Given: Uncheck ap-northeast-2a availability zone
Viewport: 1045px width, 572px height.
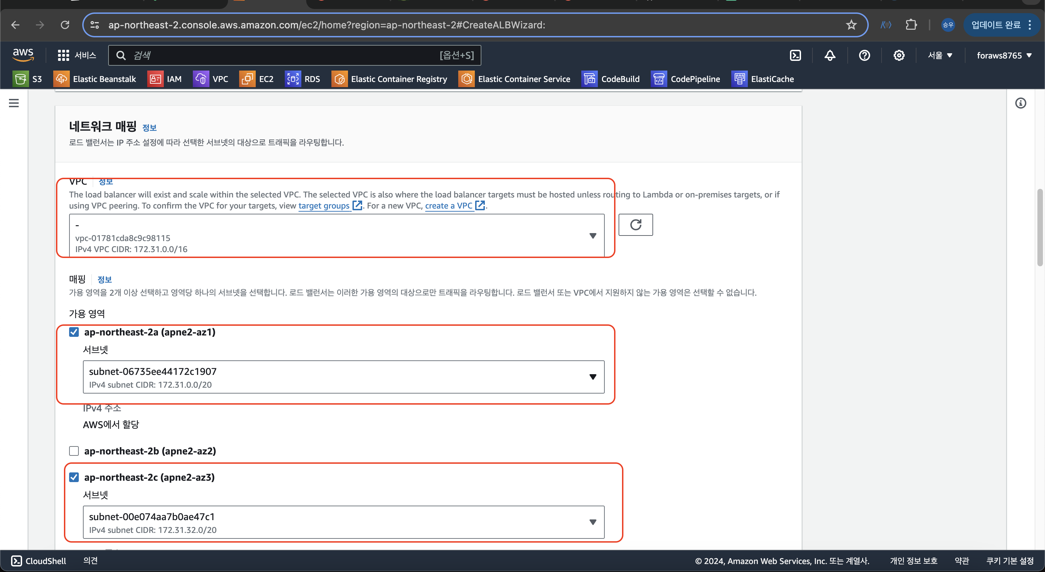Looking at the screenshot, I should [74, 332].
